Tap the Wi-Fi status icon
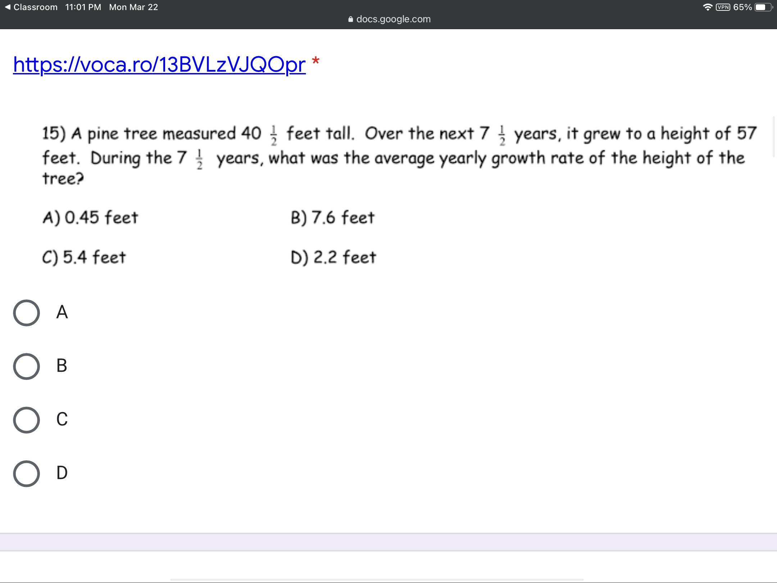This screenshot has width=777, height=583. tap(708, 7)
